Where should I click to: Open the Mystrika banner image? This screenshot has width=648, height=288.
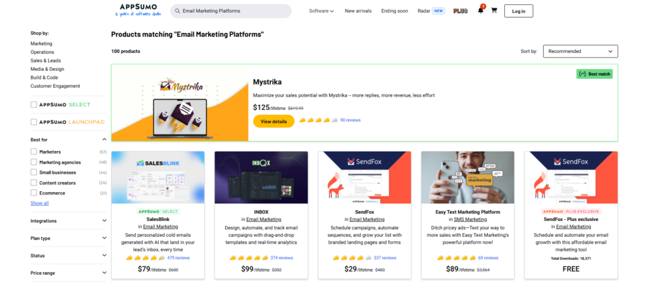tap(180, 103)
